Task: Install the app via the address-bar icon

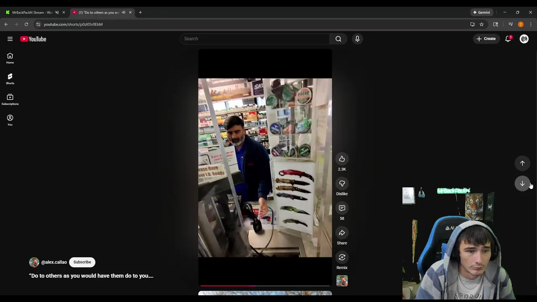Action: 472,24
